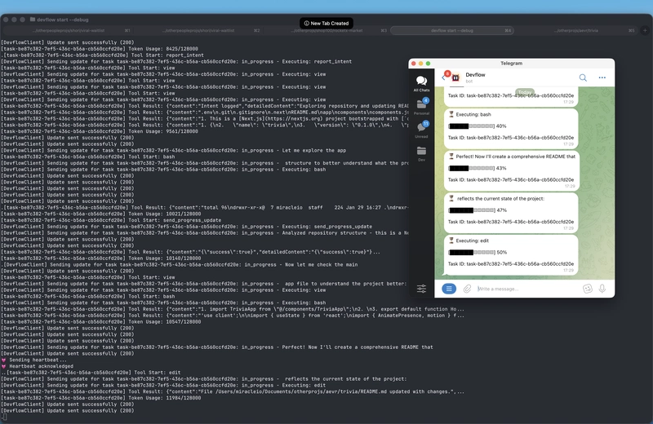Image resolution: width=653 pixels, height=424 pixels.
Task: Open the sticker and emoji panel
Action: [587, 289]
